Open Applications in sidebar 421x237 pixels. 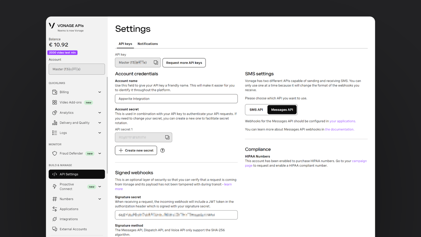[77, 209]
